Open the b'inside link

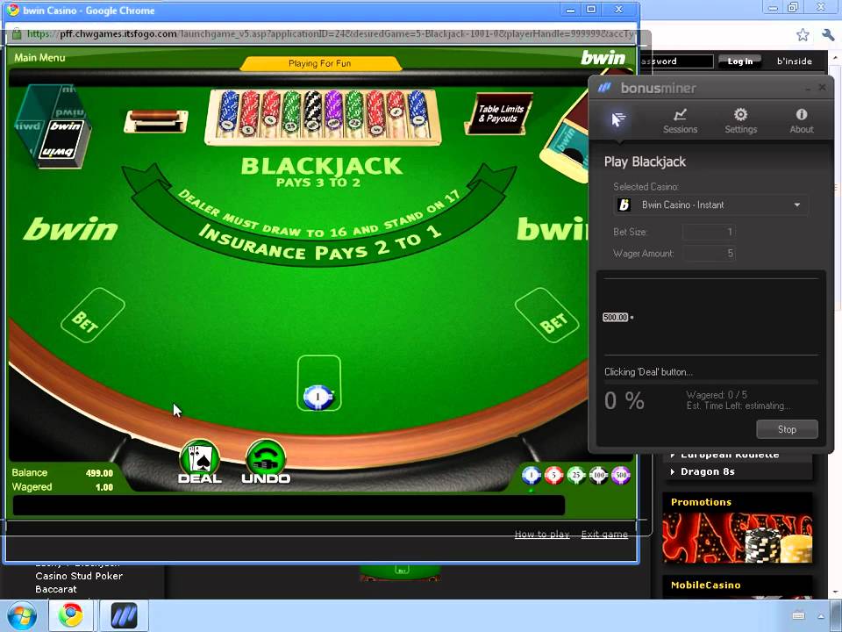click(x=795, y=61)
